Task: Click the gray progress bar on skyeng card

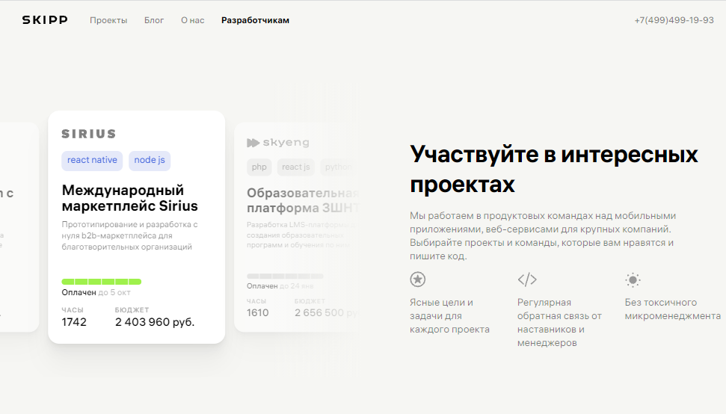Action: (x=285, y=276)
